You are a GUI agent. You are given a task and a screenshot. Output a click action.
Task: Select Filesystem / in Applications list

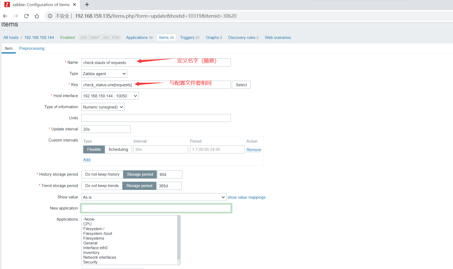(129, 229)
